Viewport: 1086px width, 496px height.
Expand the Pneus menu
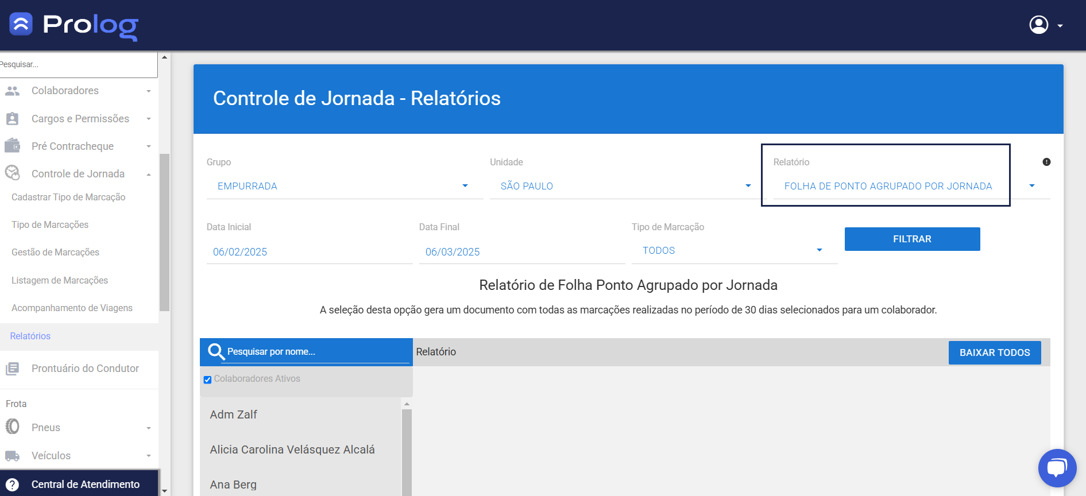[149, 428]
